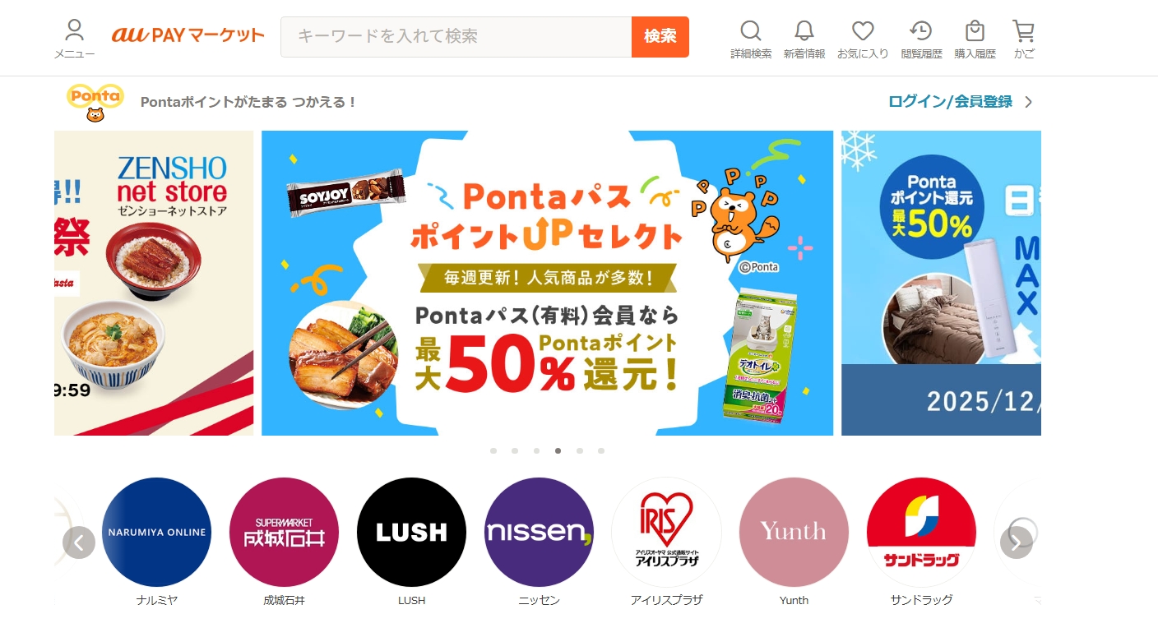Go to au PAY マーケット logo home
The height and width of the screenshot is (637, 1158).
pyautogui.click(x=188, y=35)
